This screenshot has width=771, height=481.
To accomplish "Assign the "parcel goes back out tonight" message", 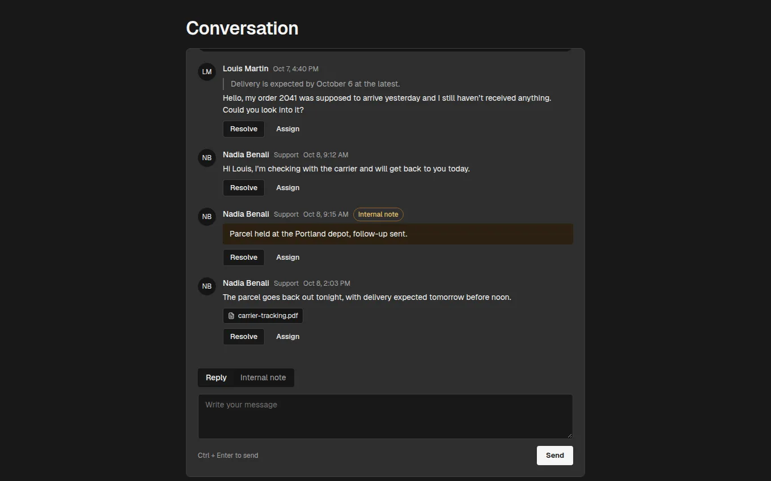I will pos(288,337).
